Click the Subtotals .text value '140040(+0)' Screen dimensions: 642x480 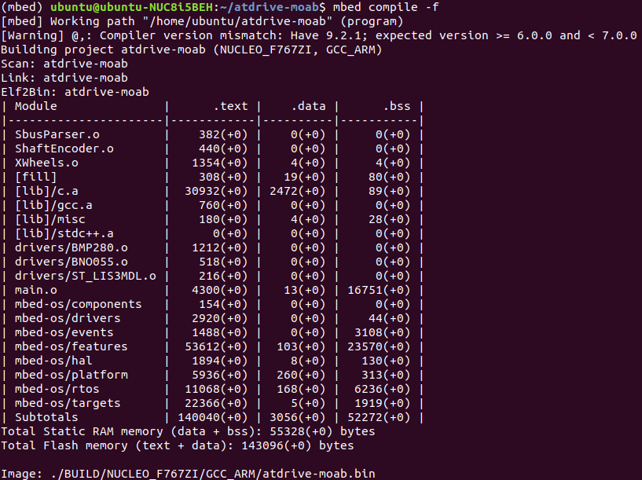[x=213, y=417]
